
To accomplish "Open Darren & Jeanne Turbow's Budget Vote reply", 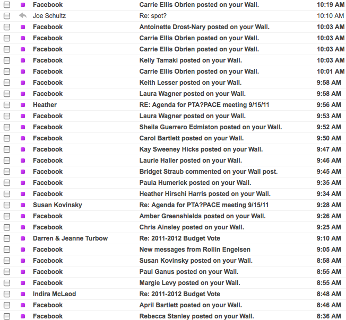I will [179, 238].
